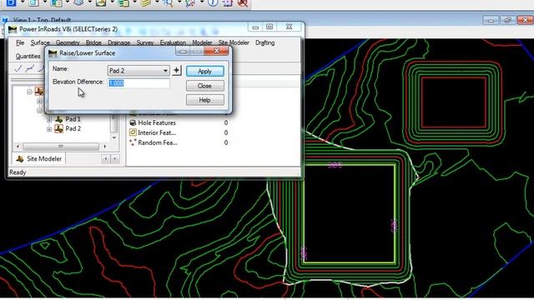Image resolution: width=534 pixels, height=300 pixels.
Task: Click the second curve-tool icon under Quantities
Action: (x=30, y=68)
